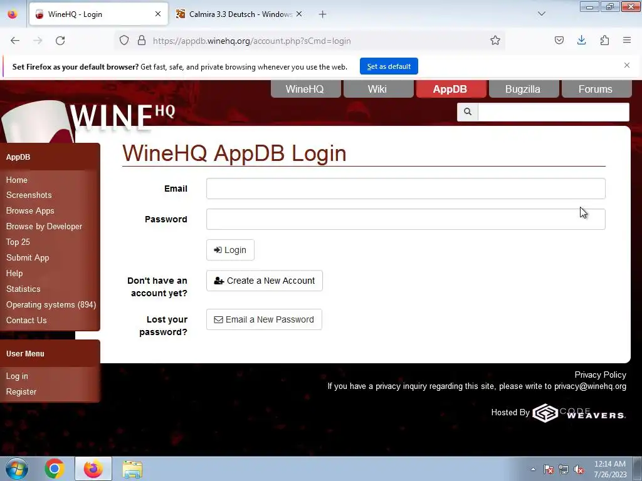642x481 pixels.
Task: Open the list all tabs dropdown
Action: 542,14
